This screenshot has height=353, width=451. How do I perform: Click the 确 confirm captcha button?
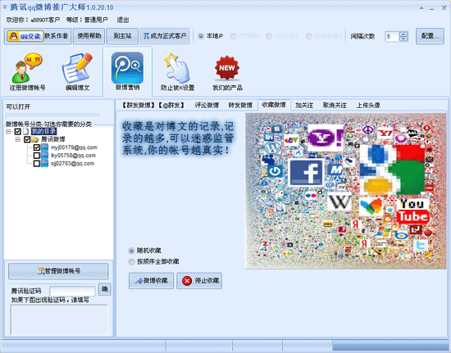pyautogui.click(x=104, y=289)
